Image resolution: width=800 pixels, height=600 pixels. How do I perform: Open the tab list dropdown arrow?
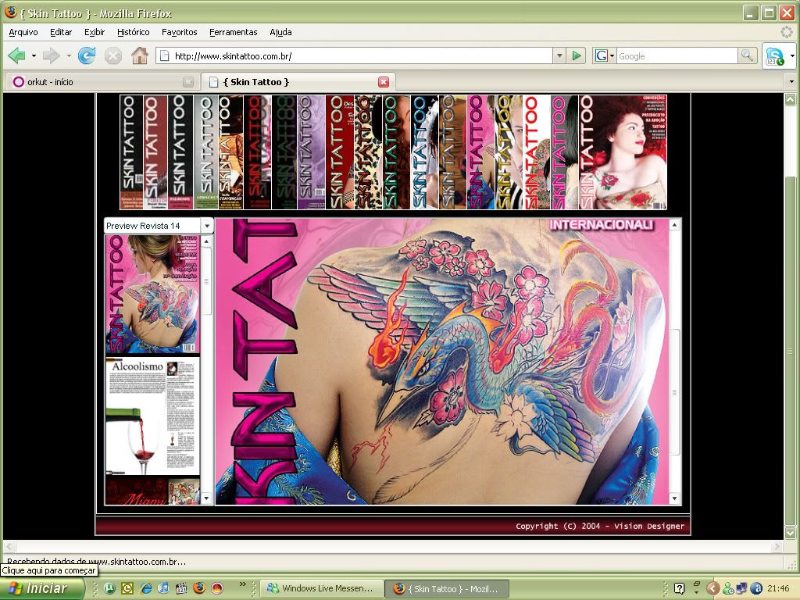[x=791, y=81]
